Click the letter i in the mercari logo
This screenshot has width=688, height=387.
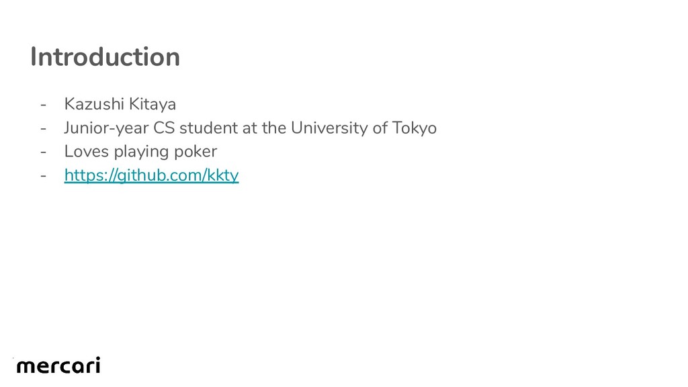pos(97,365)
